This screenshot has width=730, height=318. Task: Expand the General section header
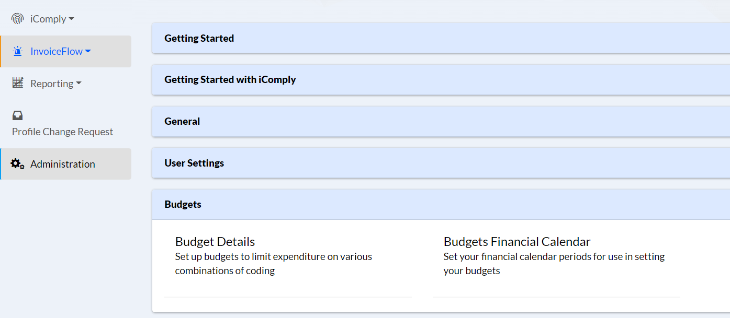coord(441,121)
